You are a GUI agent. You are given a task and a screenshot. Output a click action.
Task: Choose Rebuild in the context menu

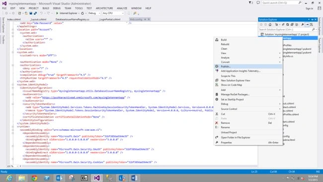point(248,44)
